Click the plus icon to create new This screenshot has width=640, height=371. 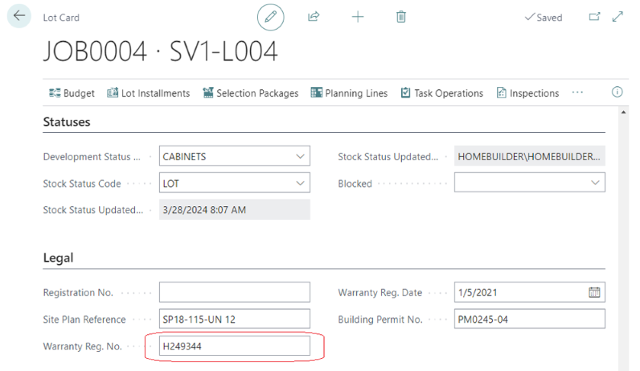[358, 17]
